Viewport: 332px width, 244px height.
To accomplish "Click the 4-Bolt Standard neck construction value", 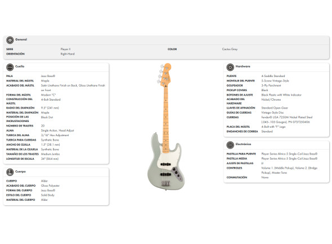I will pyautogui.click(x=51, y=100).
